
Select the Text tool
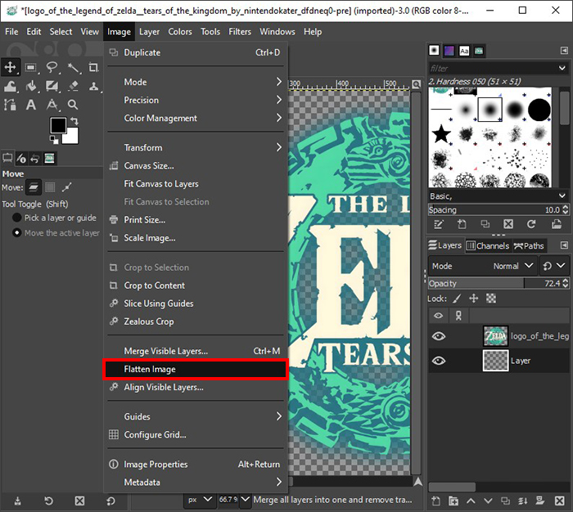click(31, 105)
